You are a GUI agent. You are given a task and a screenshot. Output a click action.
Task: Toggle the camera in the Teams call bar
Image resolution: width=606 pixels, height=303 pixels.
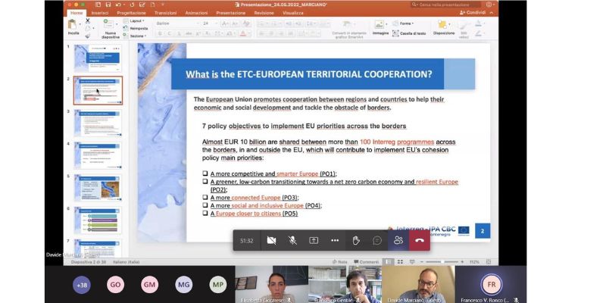(x=271, y=240)
